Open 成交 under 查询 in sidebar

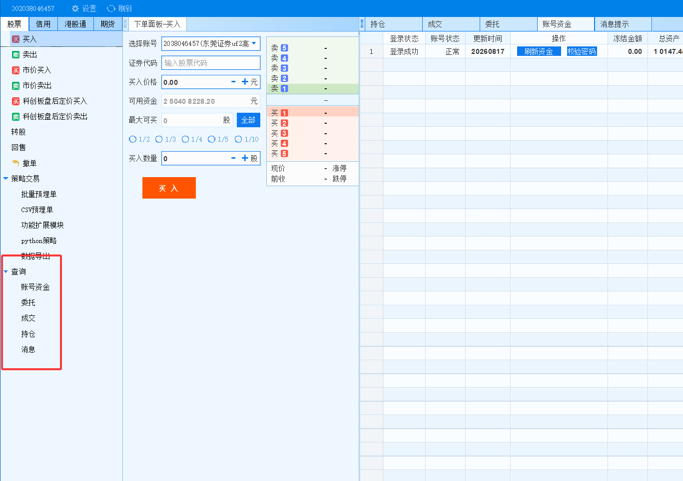pos(28,318)
